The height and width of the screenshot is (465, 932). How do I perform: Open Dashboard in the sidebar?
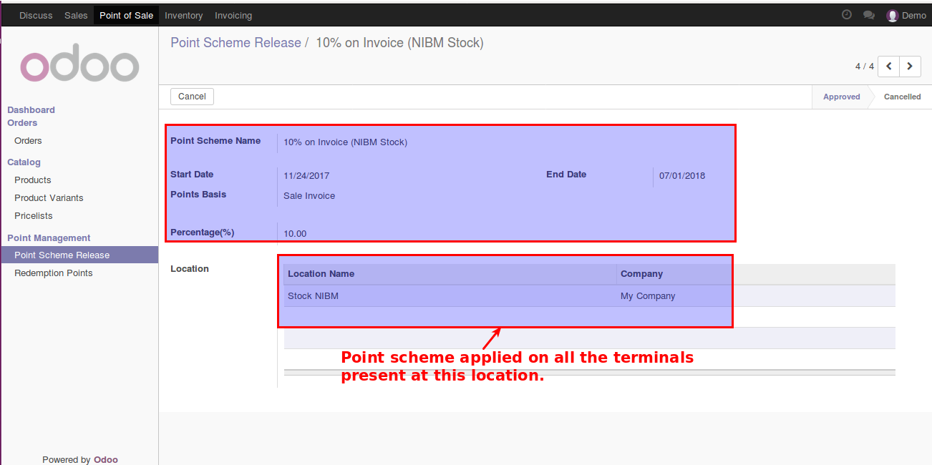coord(31,109)
